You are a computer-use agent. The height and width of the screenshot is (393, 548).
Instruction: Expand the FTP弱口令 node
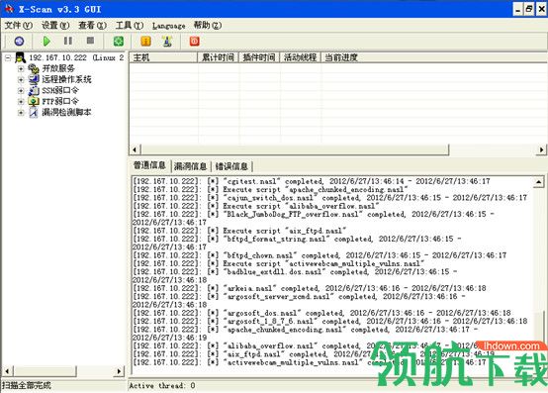click(21, 102)
